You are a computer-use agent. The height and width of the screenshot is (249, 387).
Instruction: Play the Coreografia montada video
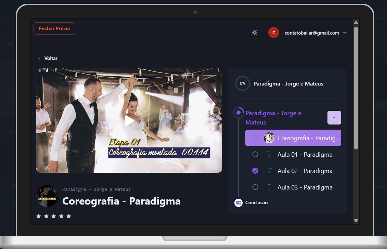[129, 121]
